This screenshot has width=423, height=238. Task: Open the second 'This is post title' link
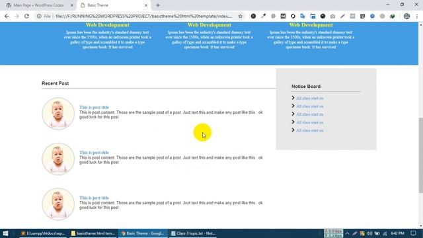pyautogui.click(x=94, y=153)
